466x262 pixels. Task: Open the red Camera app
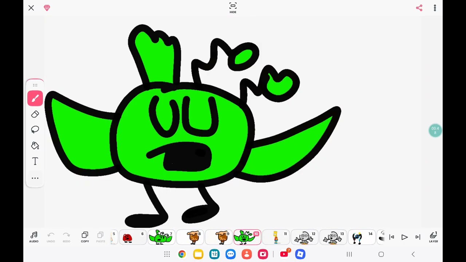(x=263, y=254)
